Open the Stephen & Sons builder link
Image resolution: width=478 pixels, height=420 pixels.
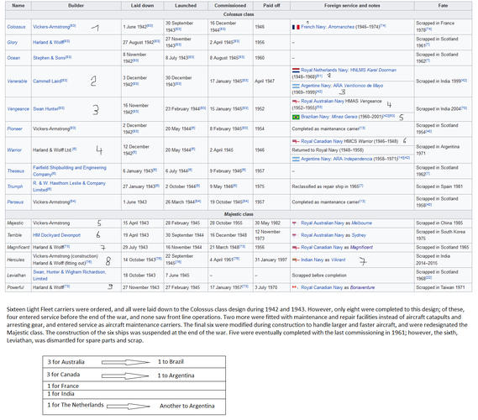pos(49,58)
